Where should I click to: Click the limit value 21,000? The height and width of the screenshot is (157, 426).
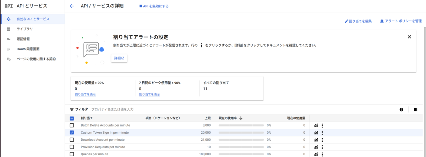click(206, 140)
